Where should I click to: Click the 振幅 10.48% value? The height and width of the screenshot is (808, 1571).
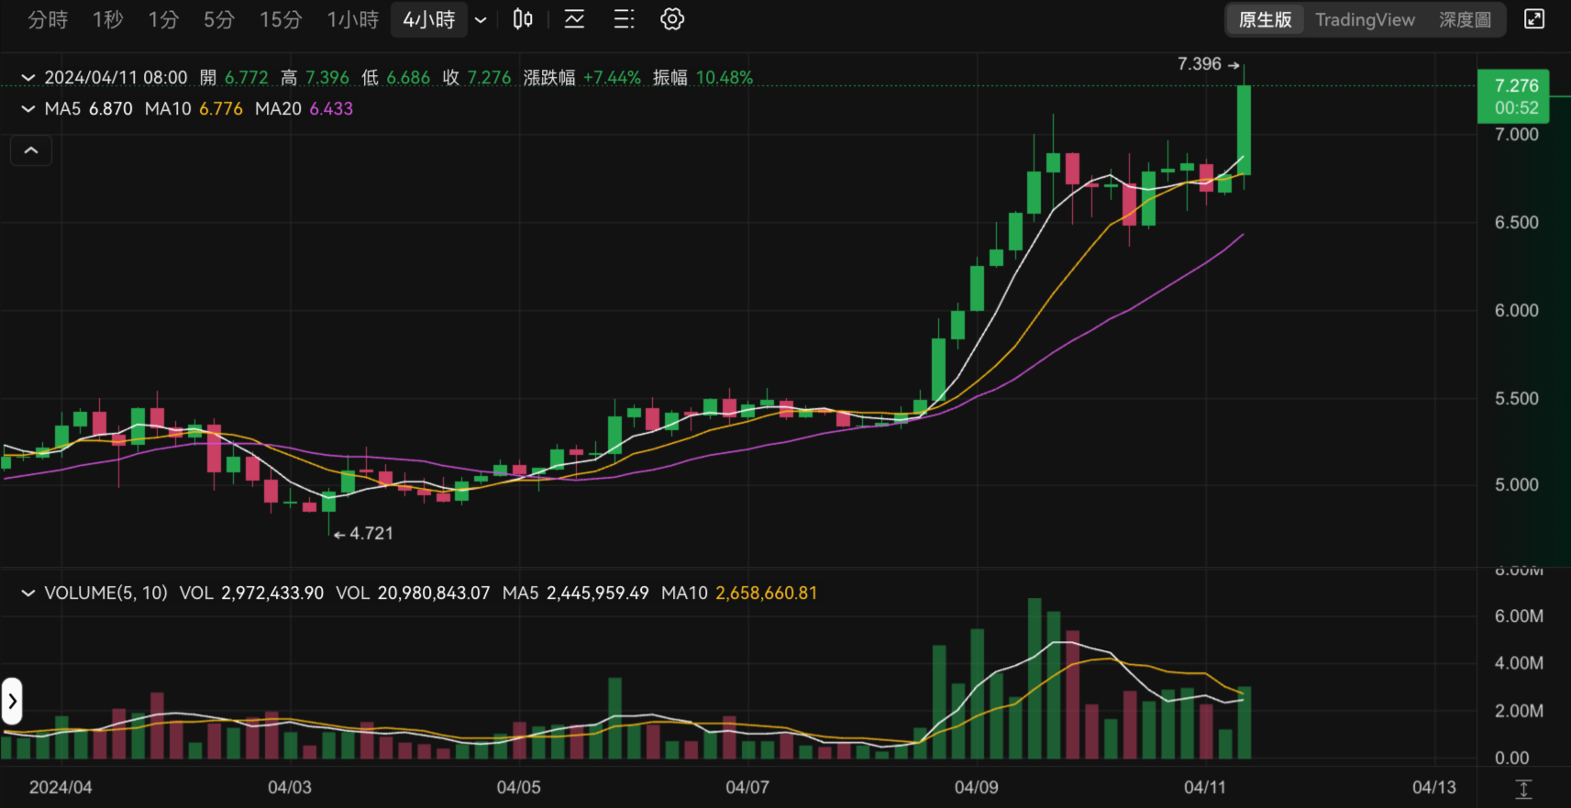(703, 78)
